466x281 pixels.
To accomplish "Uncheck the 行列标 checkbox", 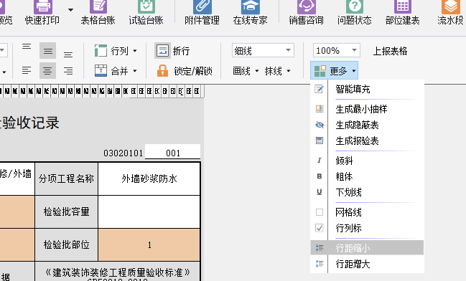I will [320, 228].
